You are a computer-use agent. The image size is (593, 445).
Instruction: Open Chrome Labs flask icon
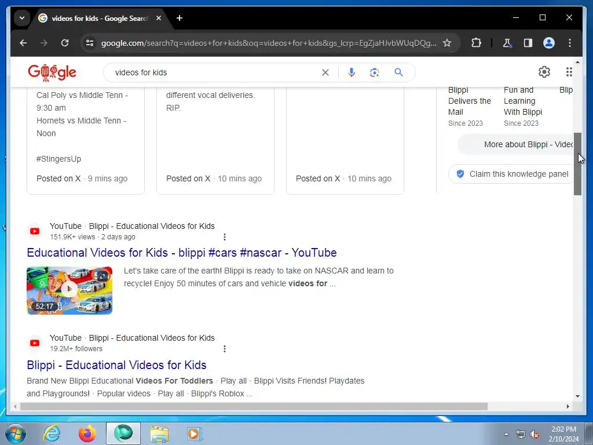pyautogui.click(x=507, y=43)
